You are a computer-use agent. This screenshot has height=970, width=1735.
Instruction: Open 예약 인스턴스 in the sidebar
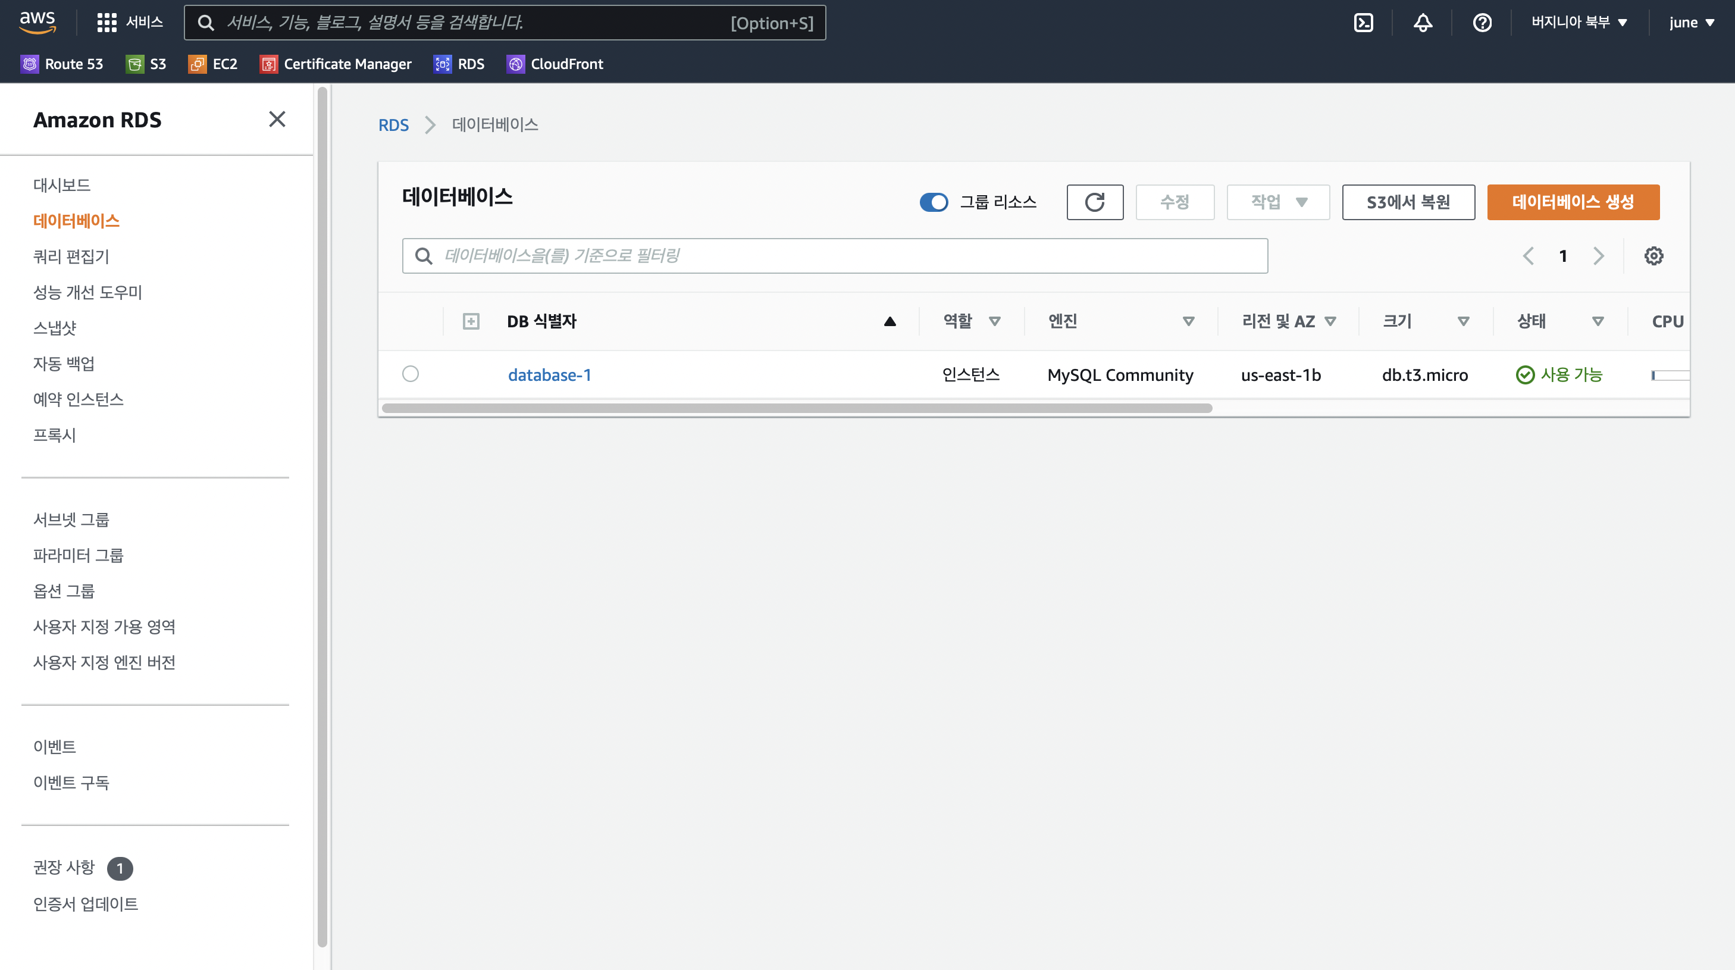78,399
